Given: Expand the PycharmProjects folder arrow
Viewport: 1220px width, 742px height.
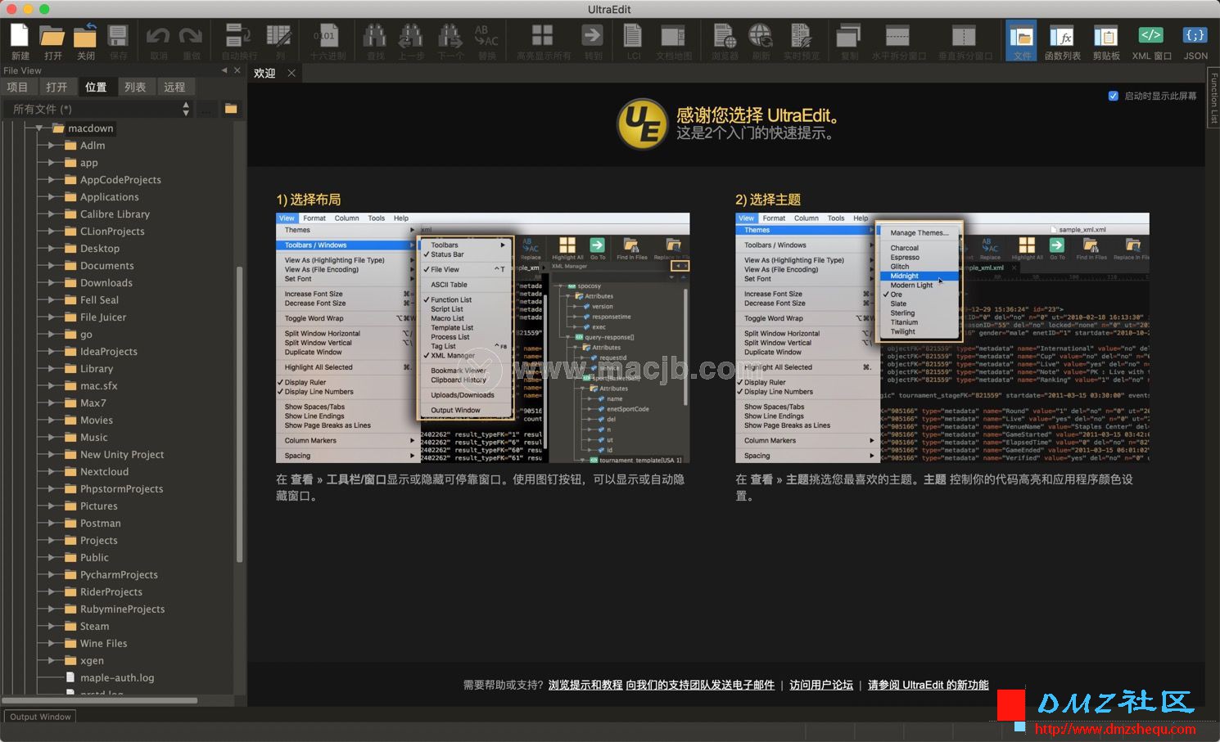Looking at the screenshot, I should tap(51, 575).
